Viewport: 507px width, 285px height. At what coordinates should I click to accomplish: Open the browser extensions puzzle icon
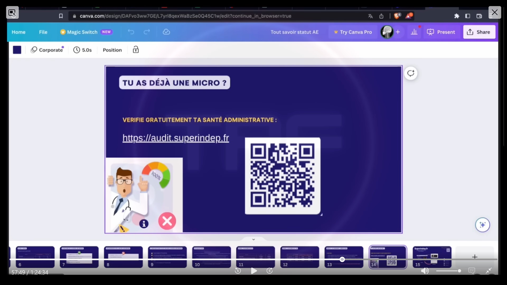pos(457,16)
